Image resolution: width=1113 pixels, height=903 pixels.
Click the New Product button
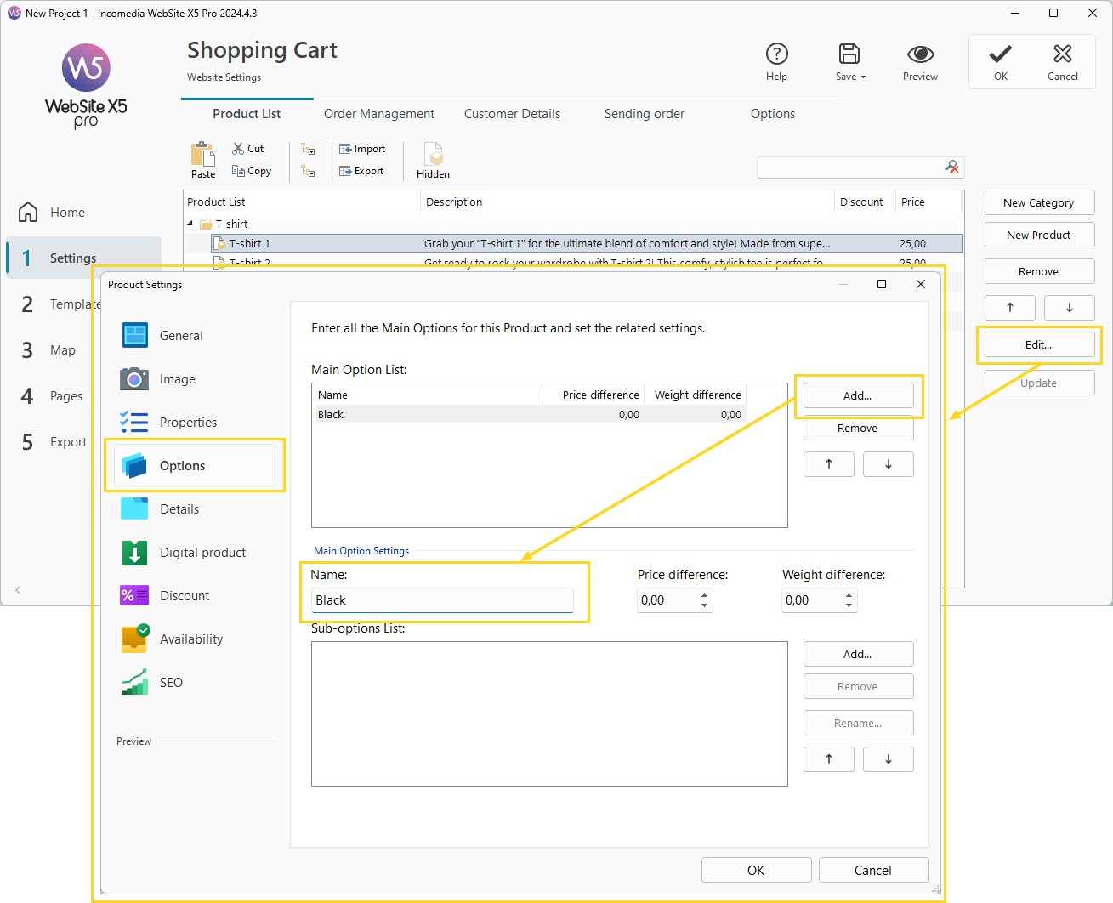coord(1038,236)
